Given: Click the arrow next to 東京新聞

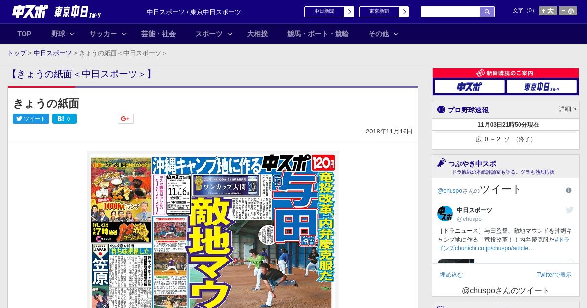Looking at the screenshot, I should tap(404, 12).
